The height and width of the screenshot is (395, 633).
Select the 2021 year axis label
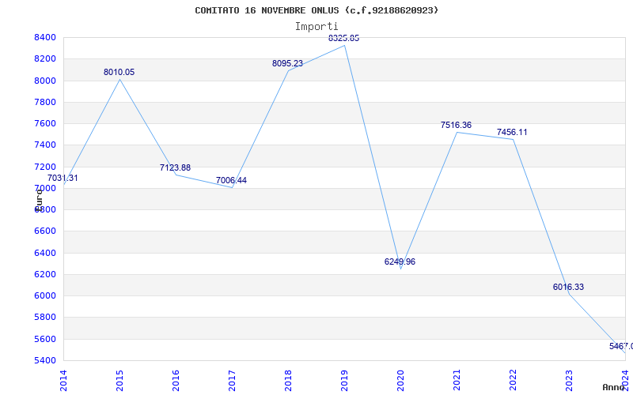457,381
